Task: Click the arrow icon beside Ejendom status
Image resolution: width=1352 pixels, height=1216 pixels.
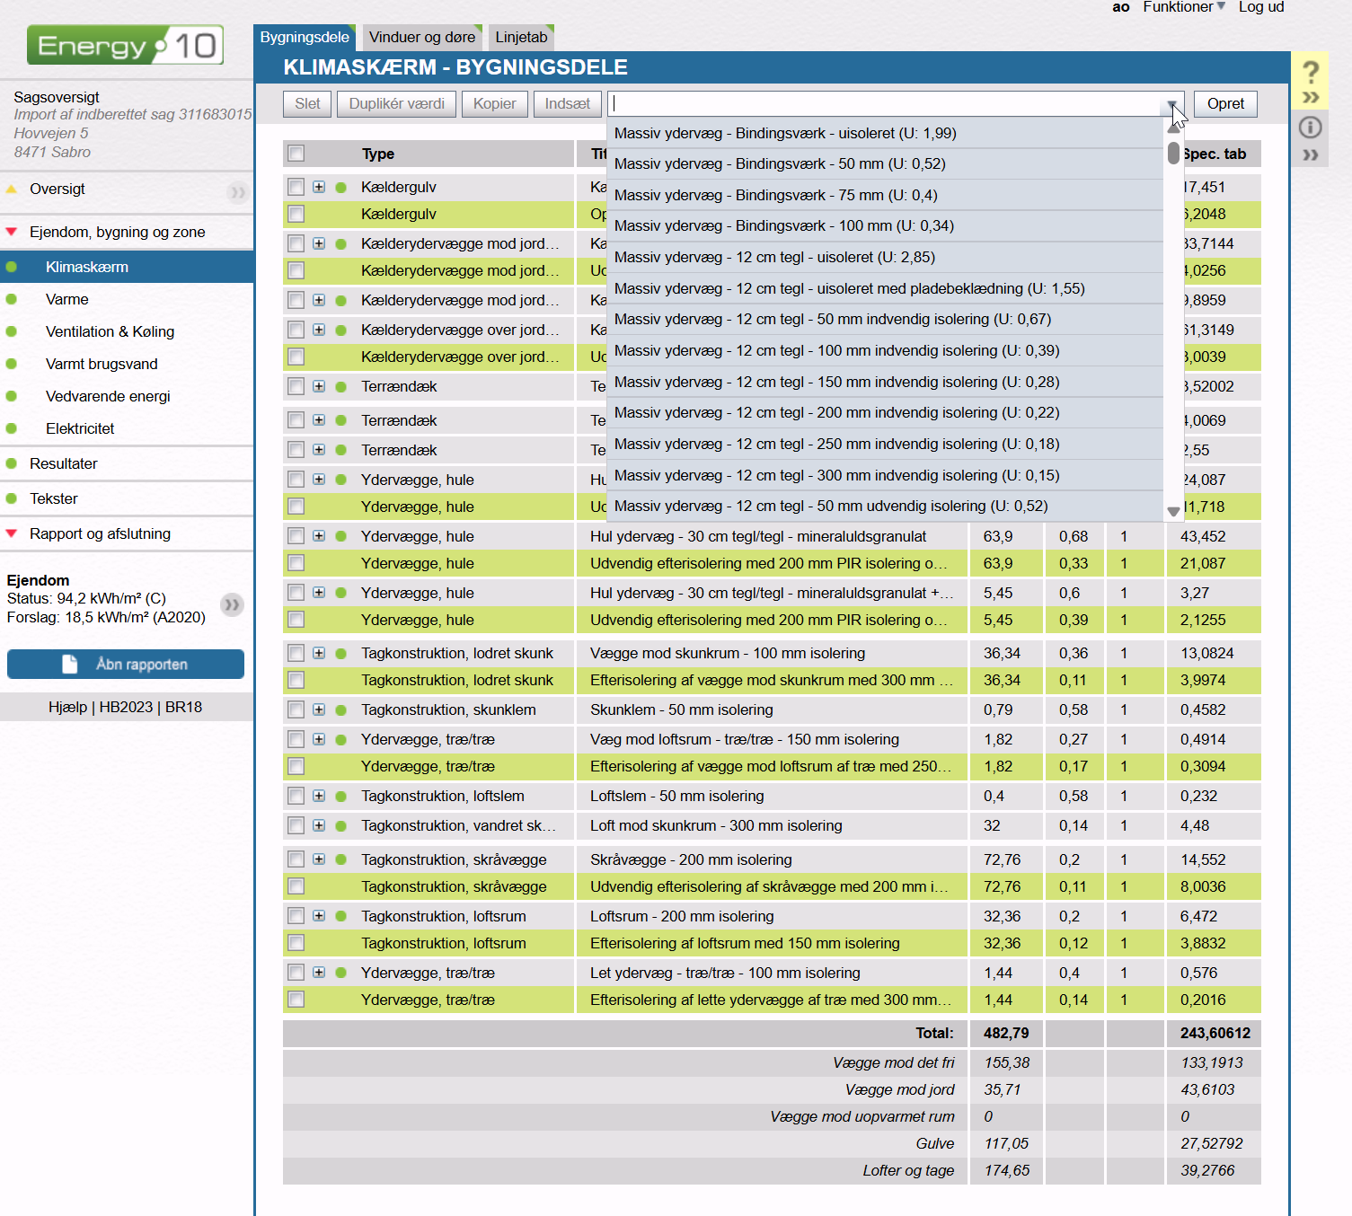Action: point(232,604)
